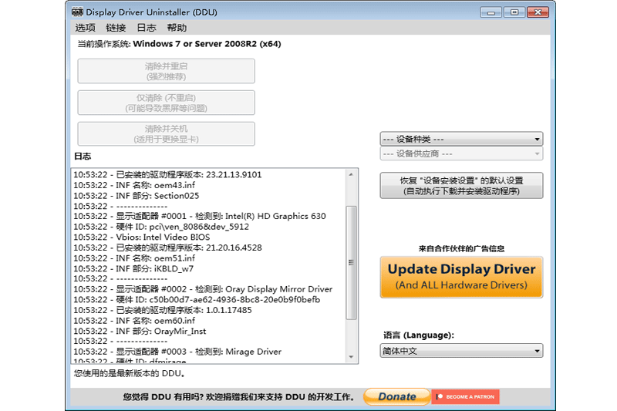
Task: Click the log scrollbar up arrow
Action: click(352, 175)
